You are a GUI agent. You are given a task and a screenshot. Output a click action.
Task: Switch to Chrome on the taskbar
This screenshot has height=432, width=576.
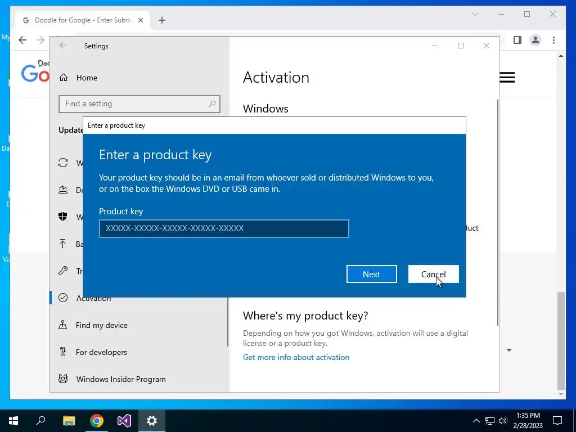pos(97,421)
